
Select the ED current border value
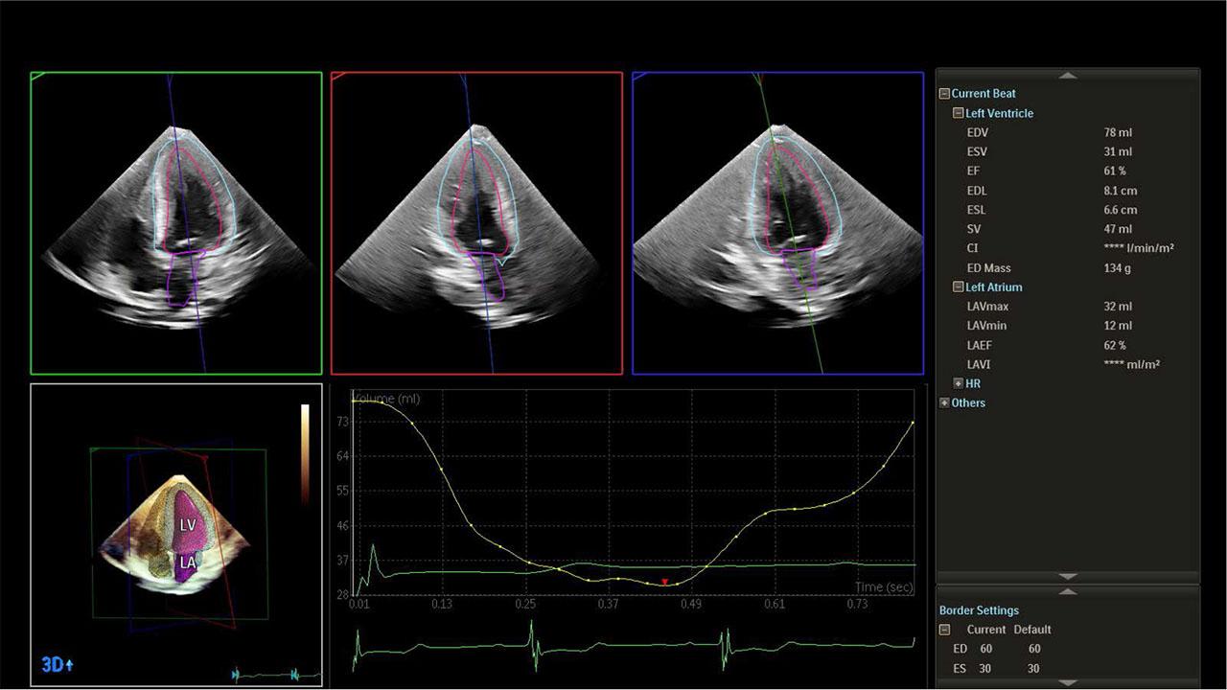tap(986, 649)
